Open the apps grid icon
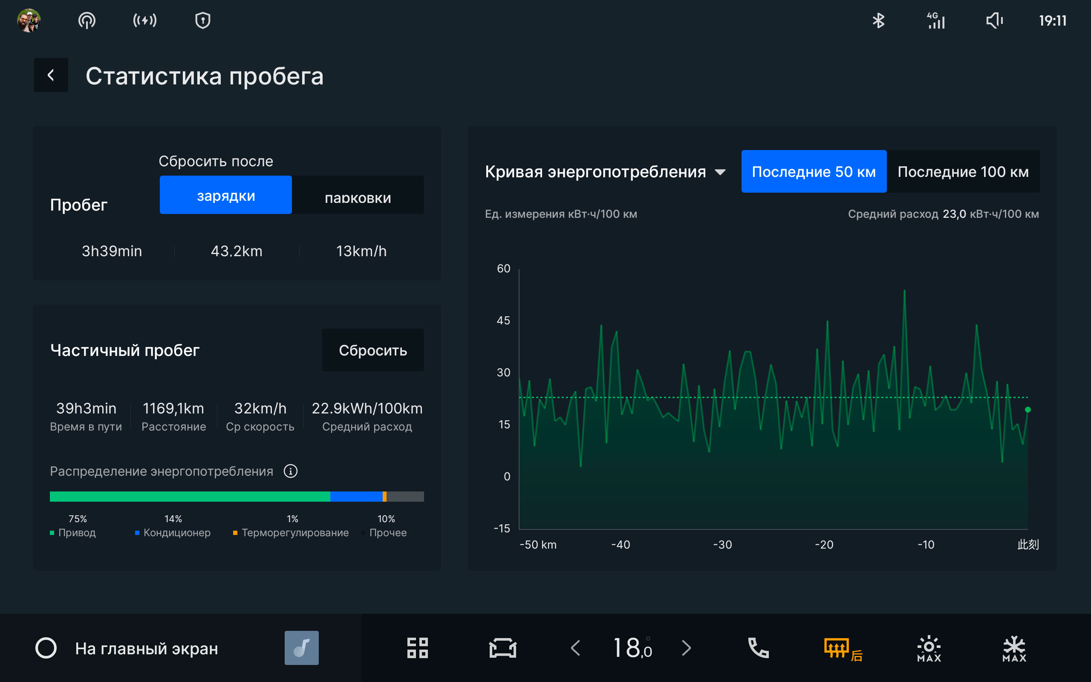 tap(417, 648)
